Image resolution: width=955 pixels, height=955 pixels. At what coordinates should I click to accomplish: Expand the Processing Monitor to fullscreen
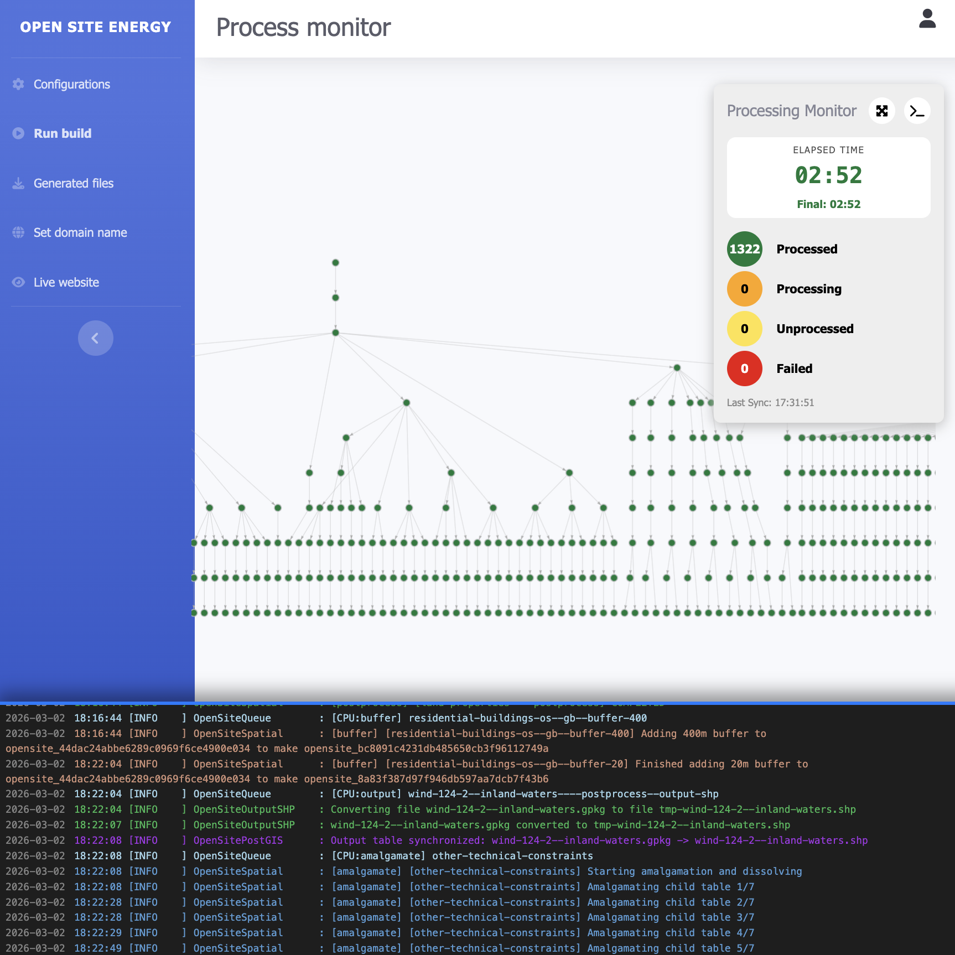tap(881, 111)
